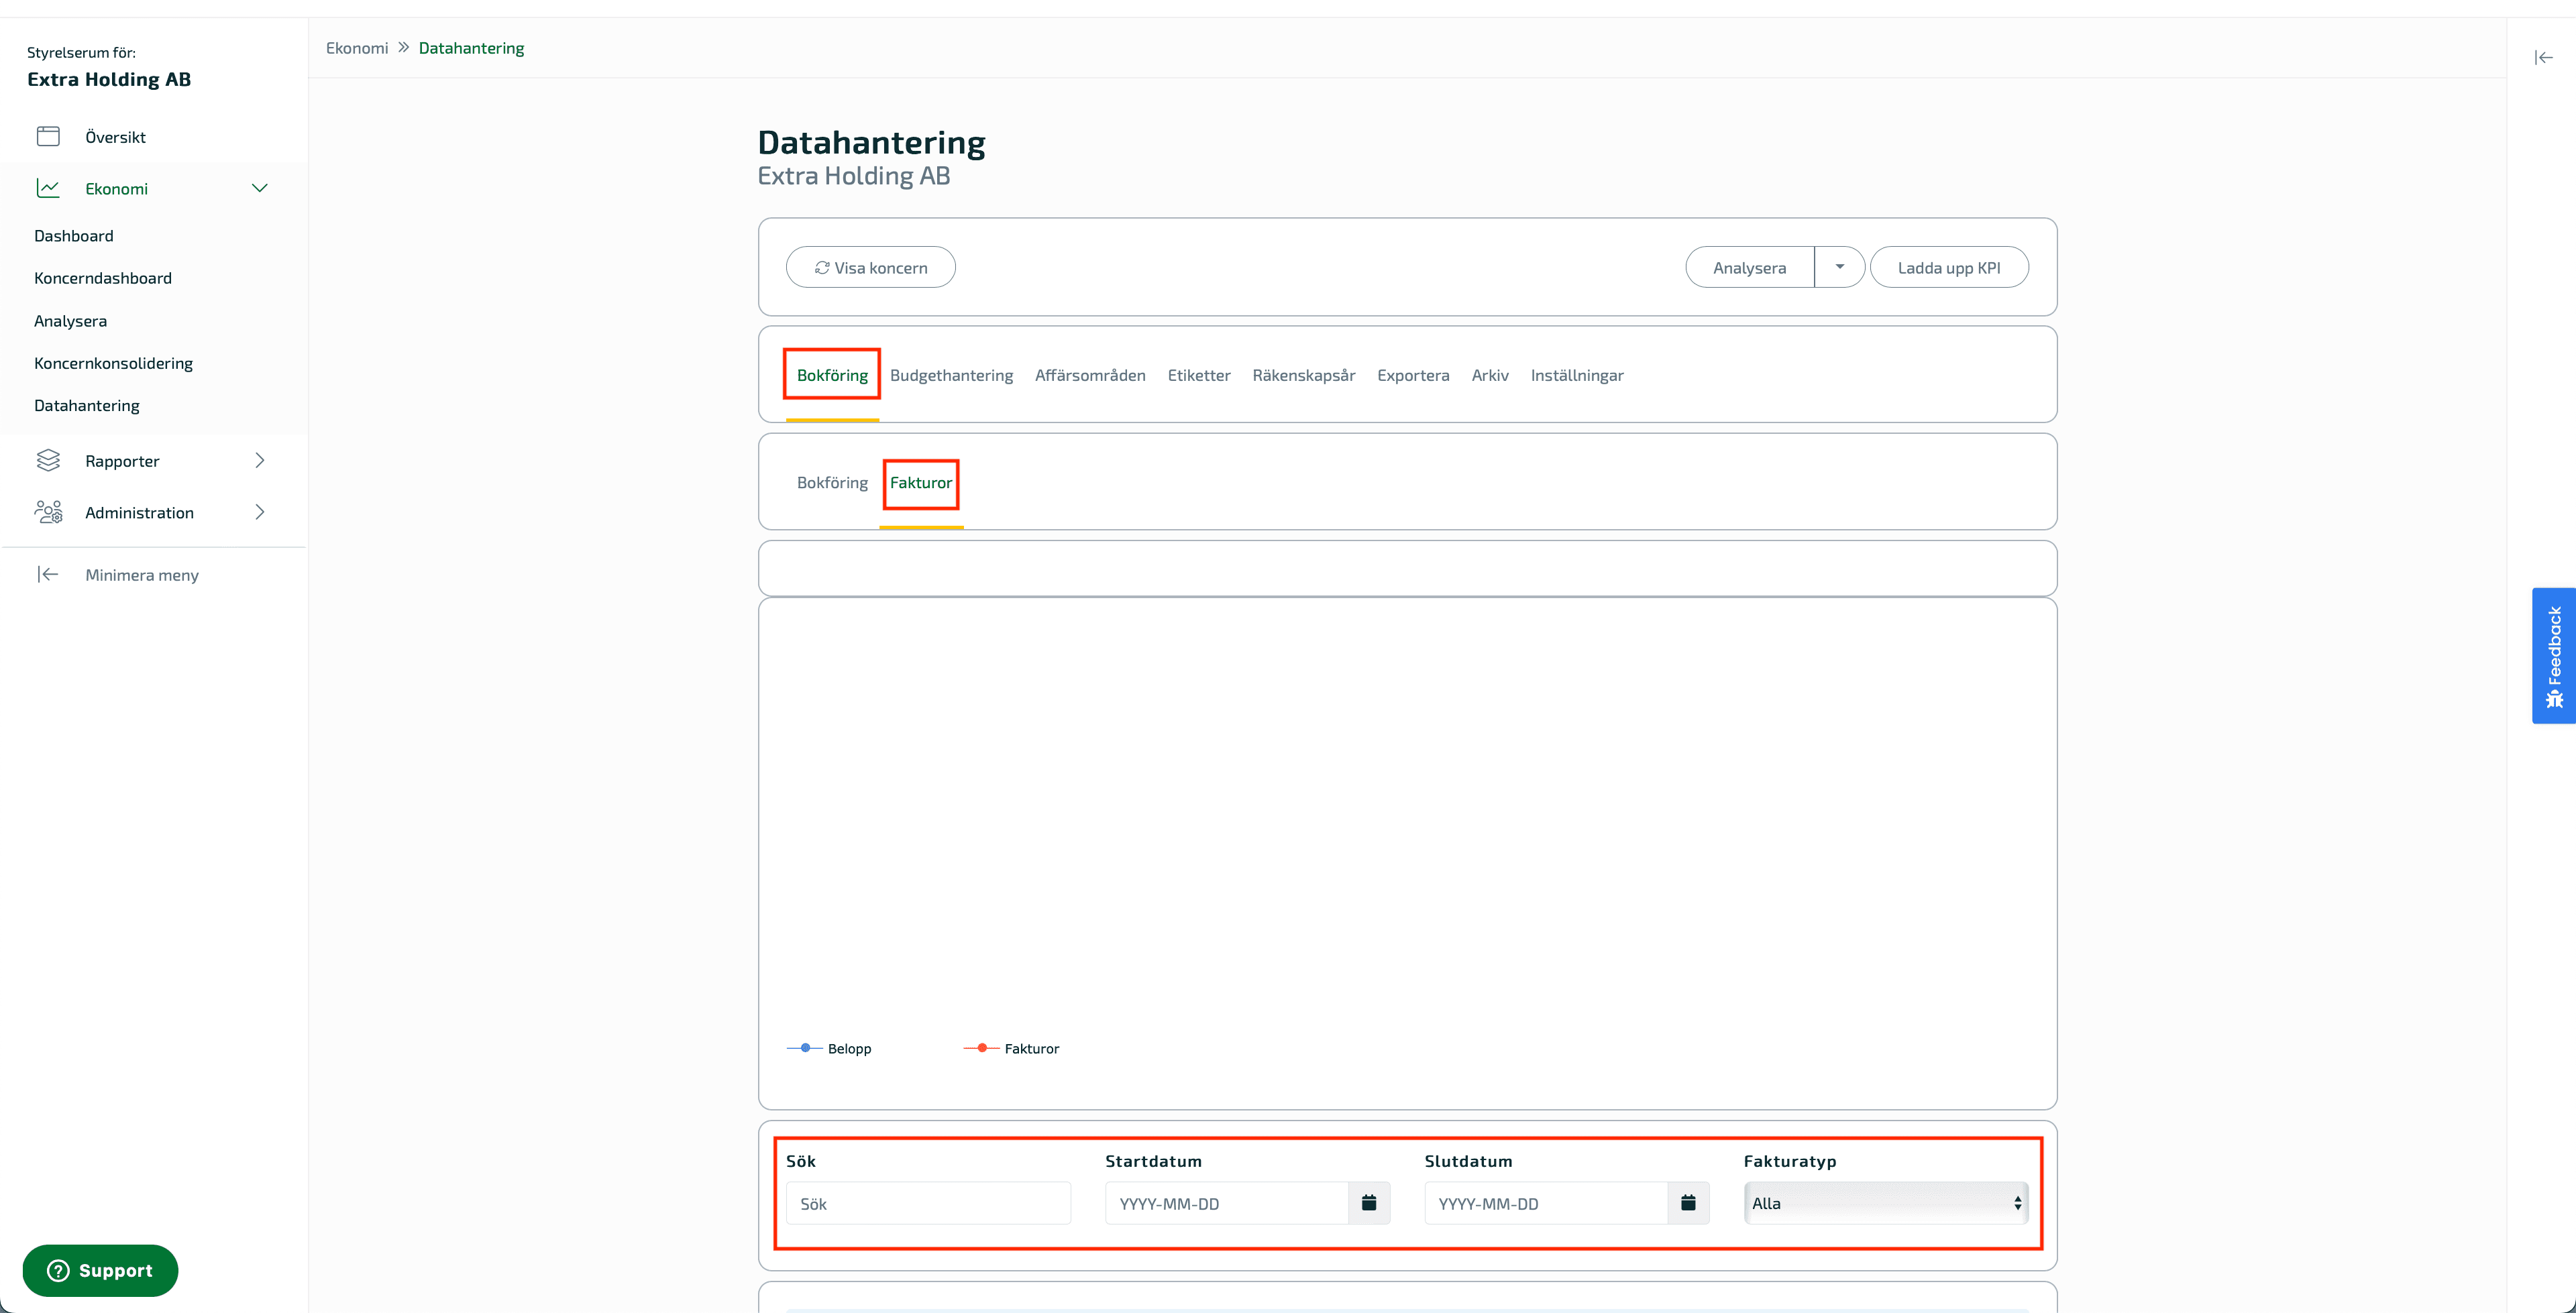Click the Översikt window icon in sidebar
The height and width of the screenshot is (1313, 2576).
pyautogui.click(x=48, y=136)
